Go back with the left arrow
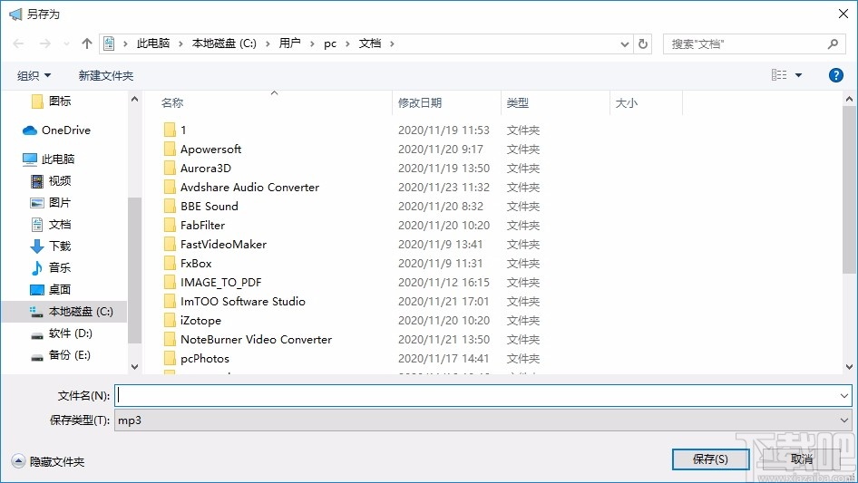The image size is (858, 483). pyautogui.click(x=18, y=43)
